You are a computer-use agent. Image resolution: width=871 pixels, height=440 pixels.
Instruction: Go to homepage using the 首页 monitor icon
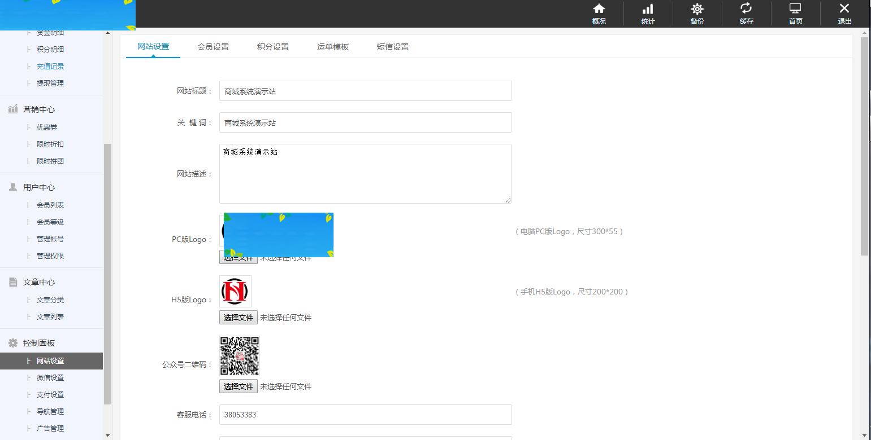(795, 14)
